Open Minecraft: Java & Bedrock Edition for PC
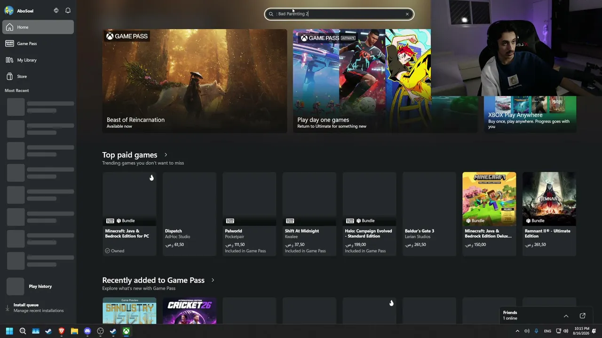The width and height of the screenshot is (602, 338). pos(129,214)
